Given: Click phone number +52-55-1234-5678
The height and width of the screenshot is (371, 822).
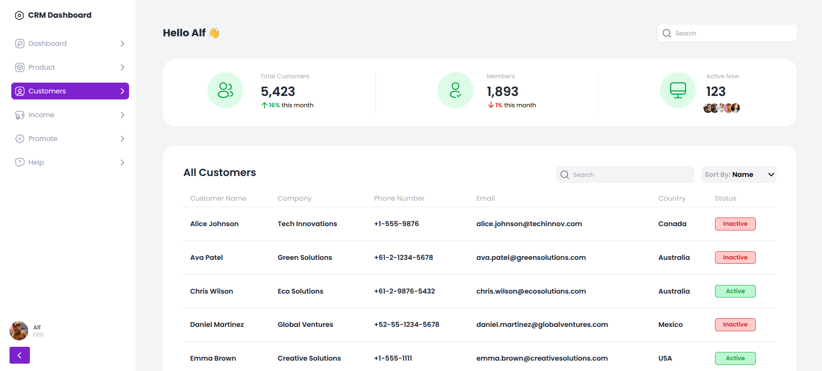Looking at the screenshot, I should point(407,325).
